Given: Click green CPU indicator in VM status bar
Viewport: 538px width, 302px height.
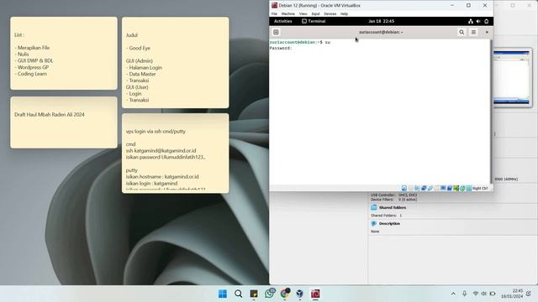Looking at the screenshot, I should (456, 188).
